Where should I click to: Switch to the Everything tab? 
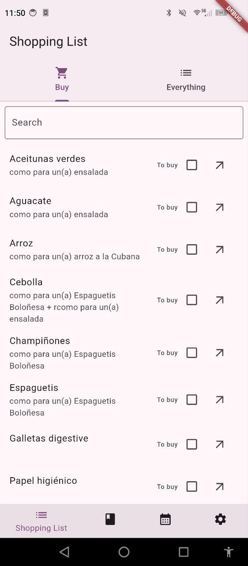186,80
